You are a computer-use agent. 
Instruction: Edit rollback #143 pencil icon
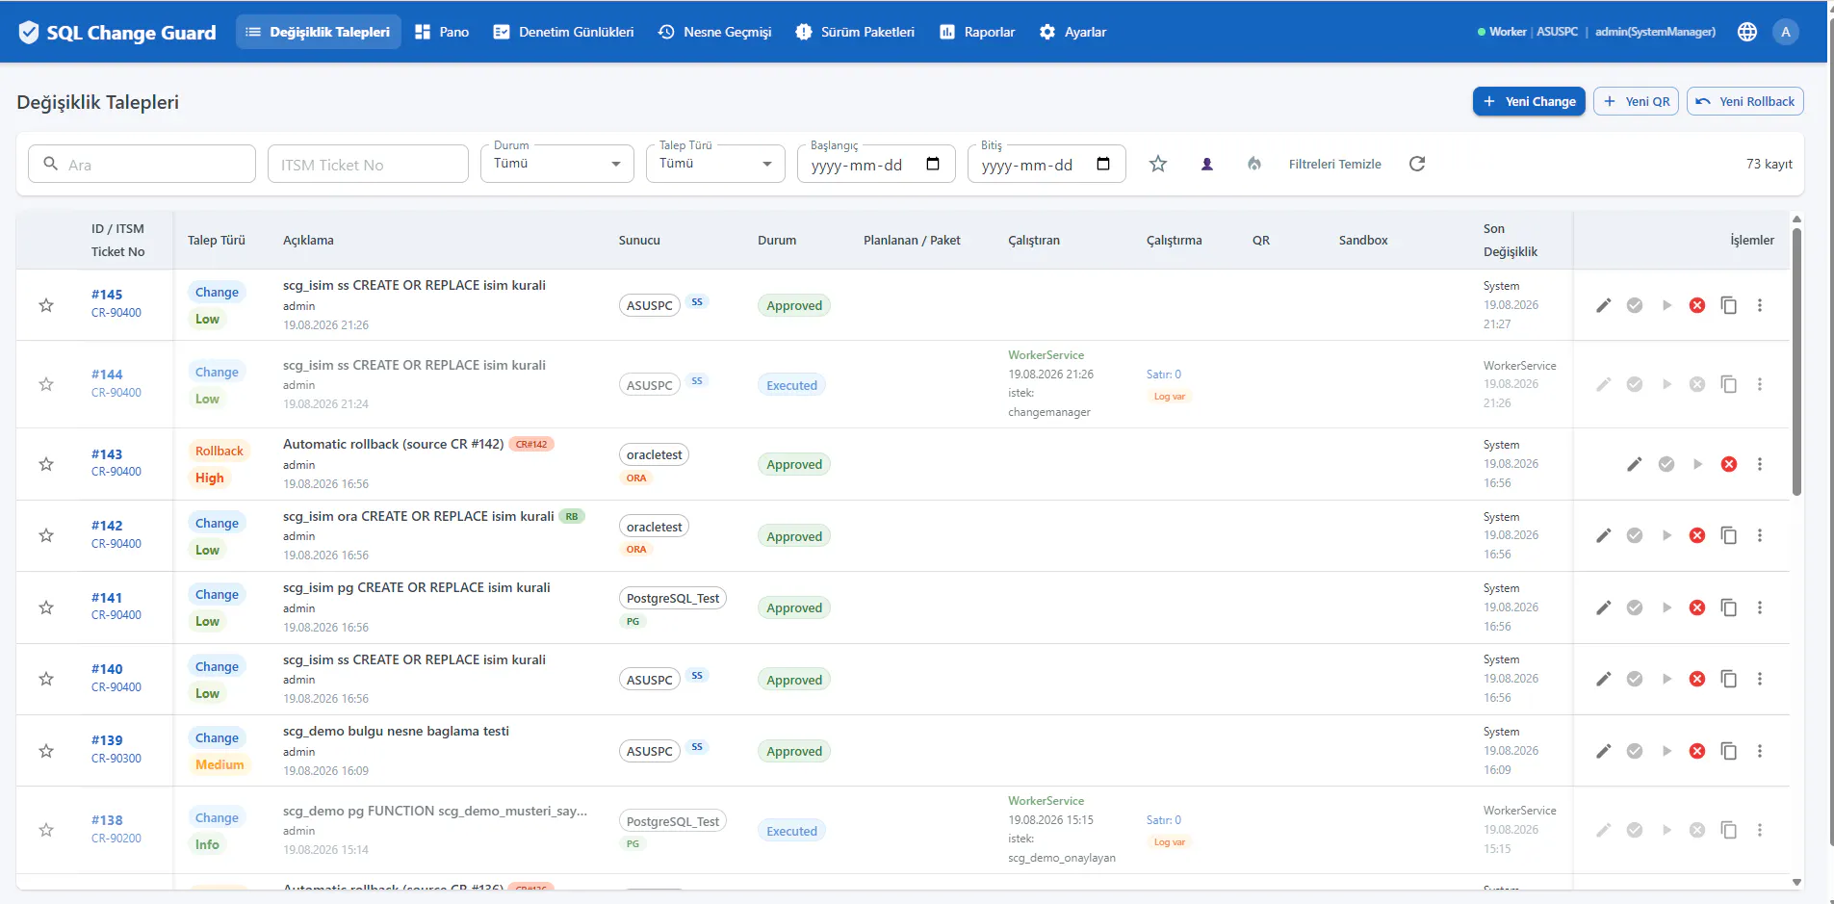click(1635, 464)
